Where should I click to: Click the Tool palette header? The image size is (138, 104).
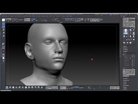coord(124,16)
